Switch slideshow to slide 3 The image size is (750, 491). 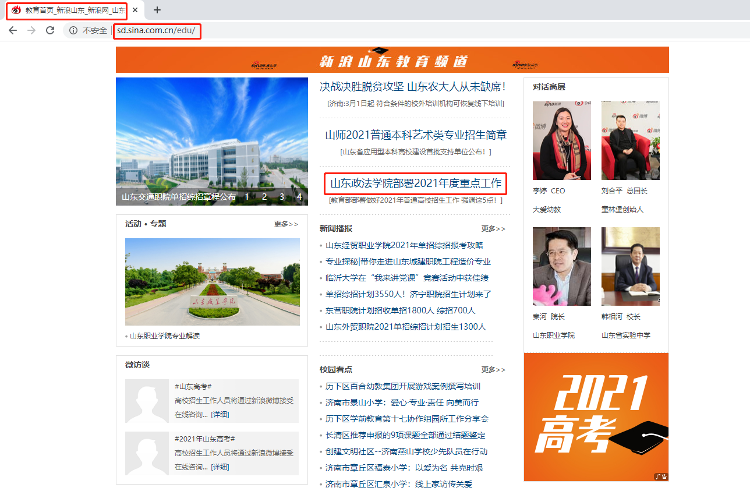click(282, 197)
